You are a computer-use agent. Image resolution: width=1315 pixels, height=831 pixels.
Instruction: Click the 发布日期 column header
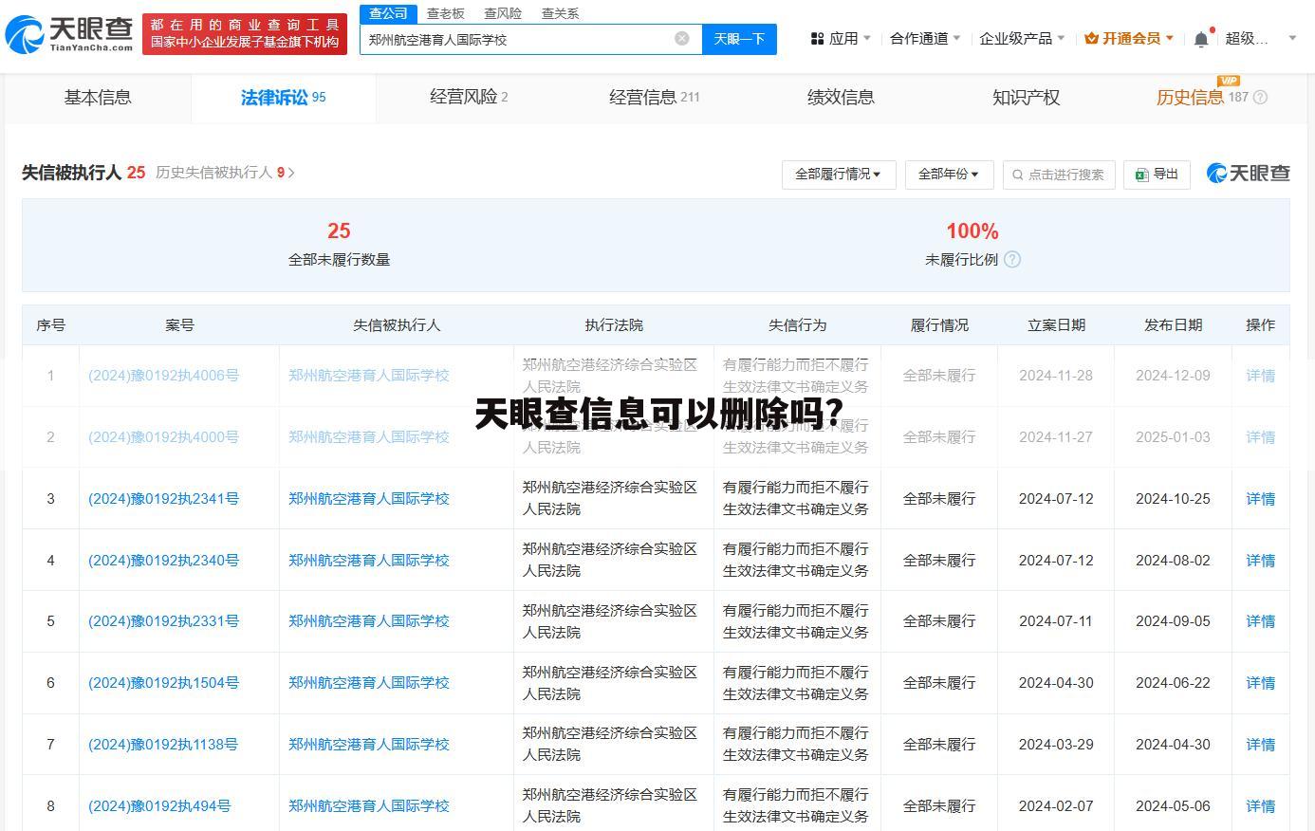(x=1173, y=325)
